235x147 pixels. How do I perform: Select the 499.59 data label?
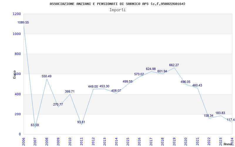(x=128, y=82)
